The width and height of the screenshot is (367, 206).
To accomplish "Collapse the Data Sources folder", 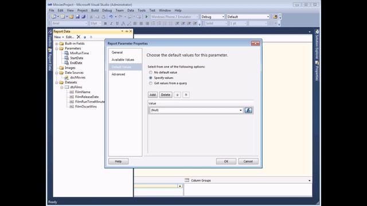I will pos(56,73).
